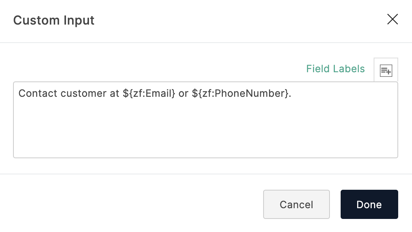Image resolution: width=412 pixels, height=232 pixels.
Task: Click the word Contact in the text
Action: (x=38, y=93)
